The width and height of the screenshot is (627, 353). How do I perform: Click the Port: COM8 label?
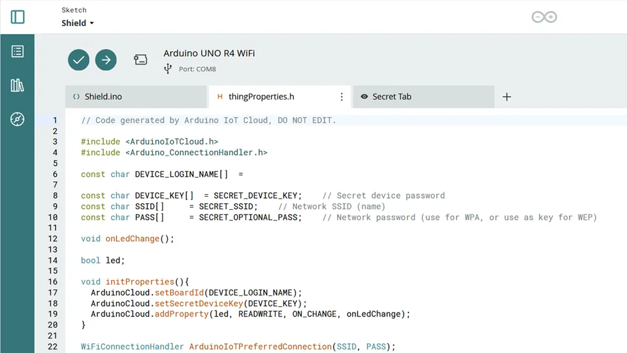[x=197, y=69]
